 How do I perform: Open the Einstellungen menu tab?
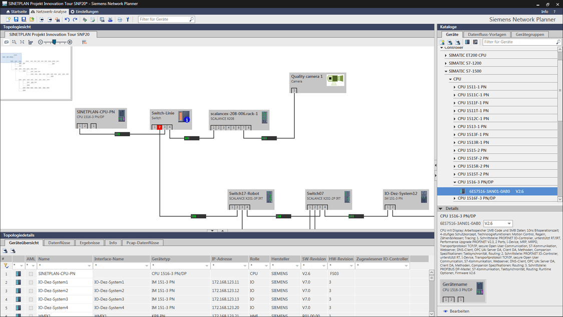pos(84,12)
